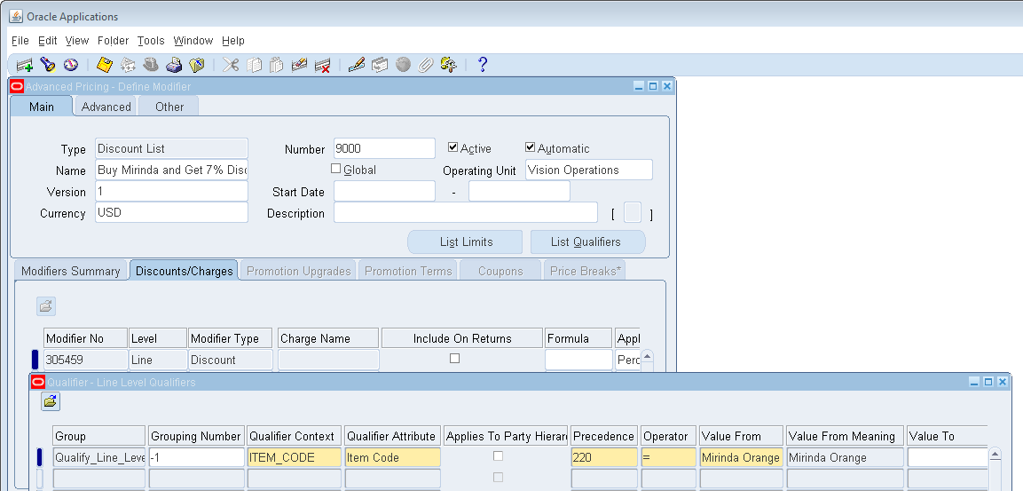The width and height of the screenshot is (1023, 491).
Task: Show the Navigator via compass icon
Action: (x=70, y=65)
